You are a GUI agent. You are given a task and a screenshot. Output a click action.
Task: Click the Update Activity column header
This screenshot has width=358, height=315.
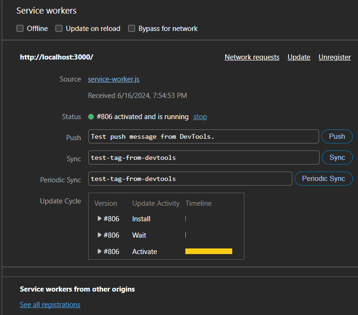pyautogui.click(x=156, y=203)
